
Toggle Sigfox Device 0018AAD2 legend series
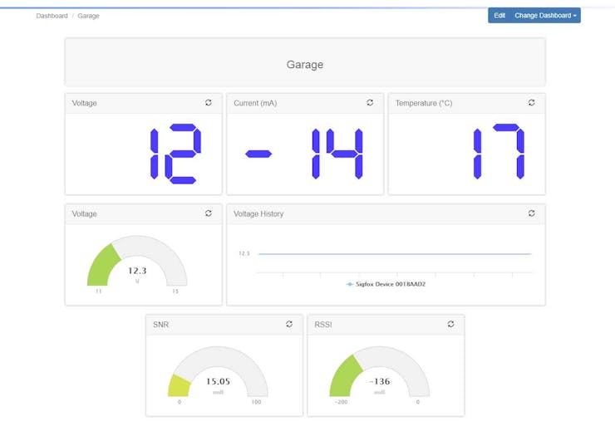386,284
